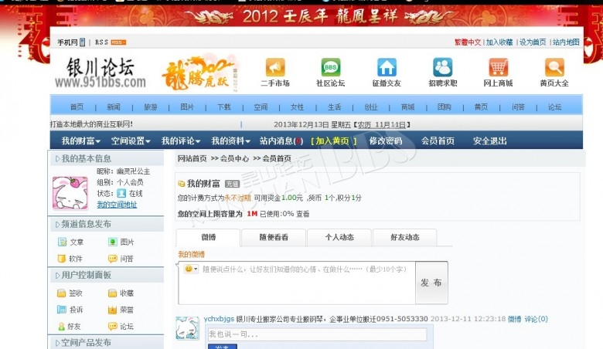Open the 我的空间地址 link
Screen dimensions: 603x349
pos(117,205)
